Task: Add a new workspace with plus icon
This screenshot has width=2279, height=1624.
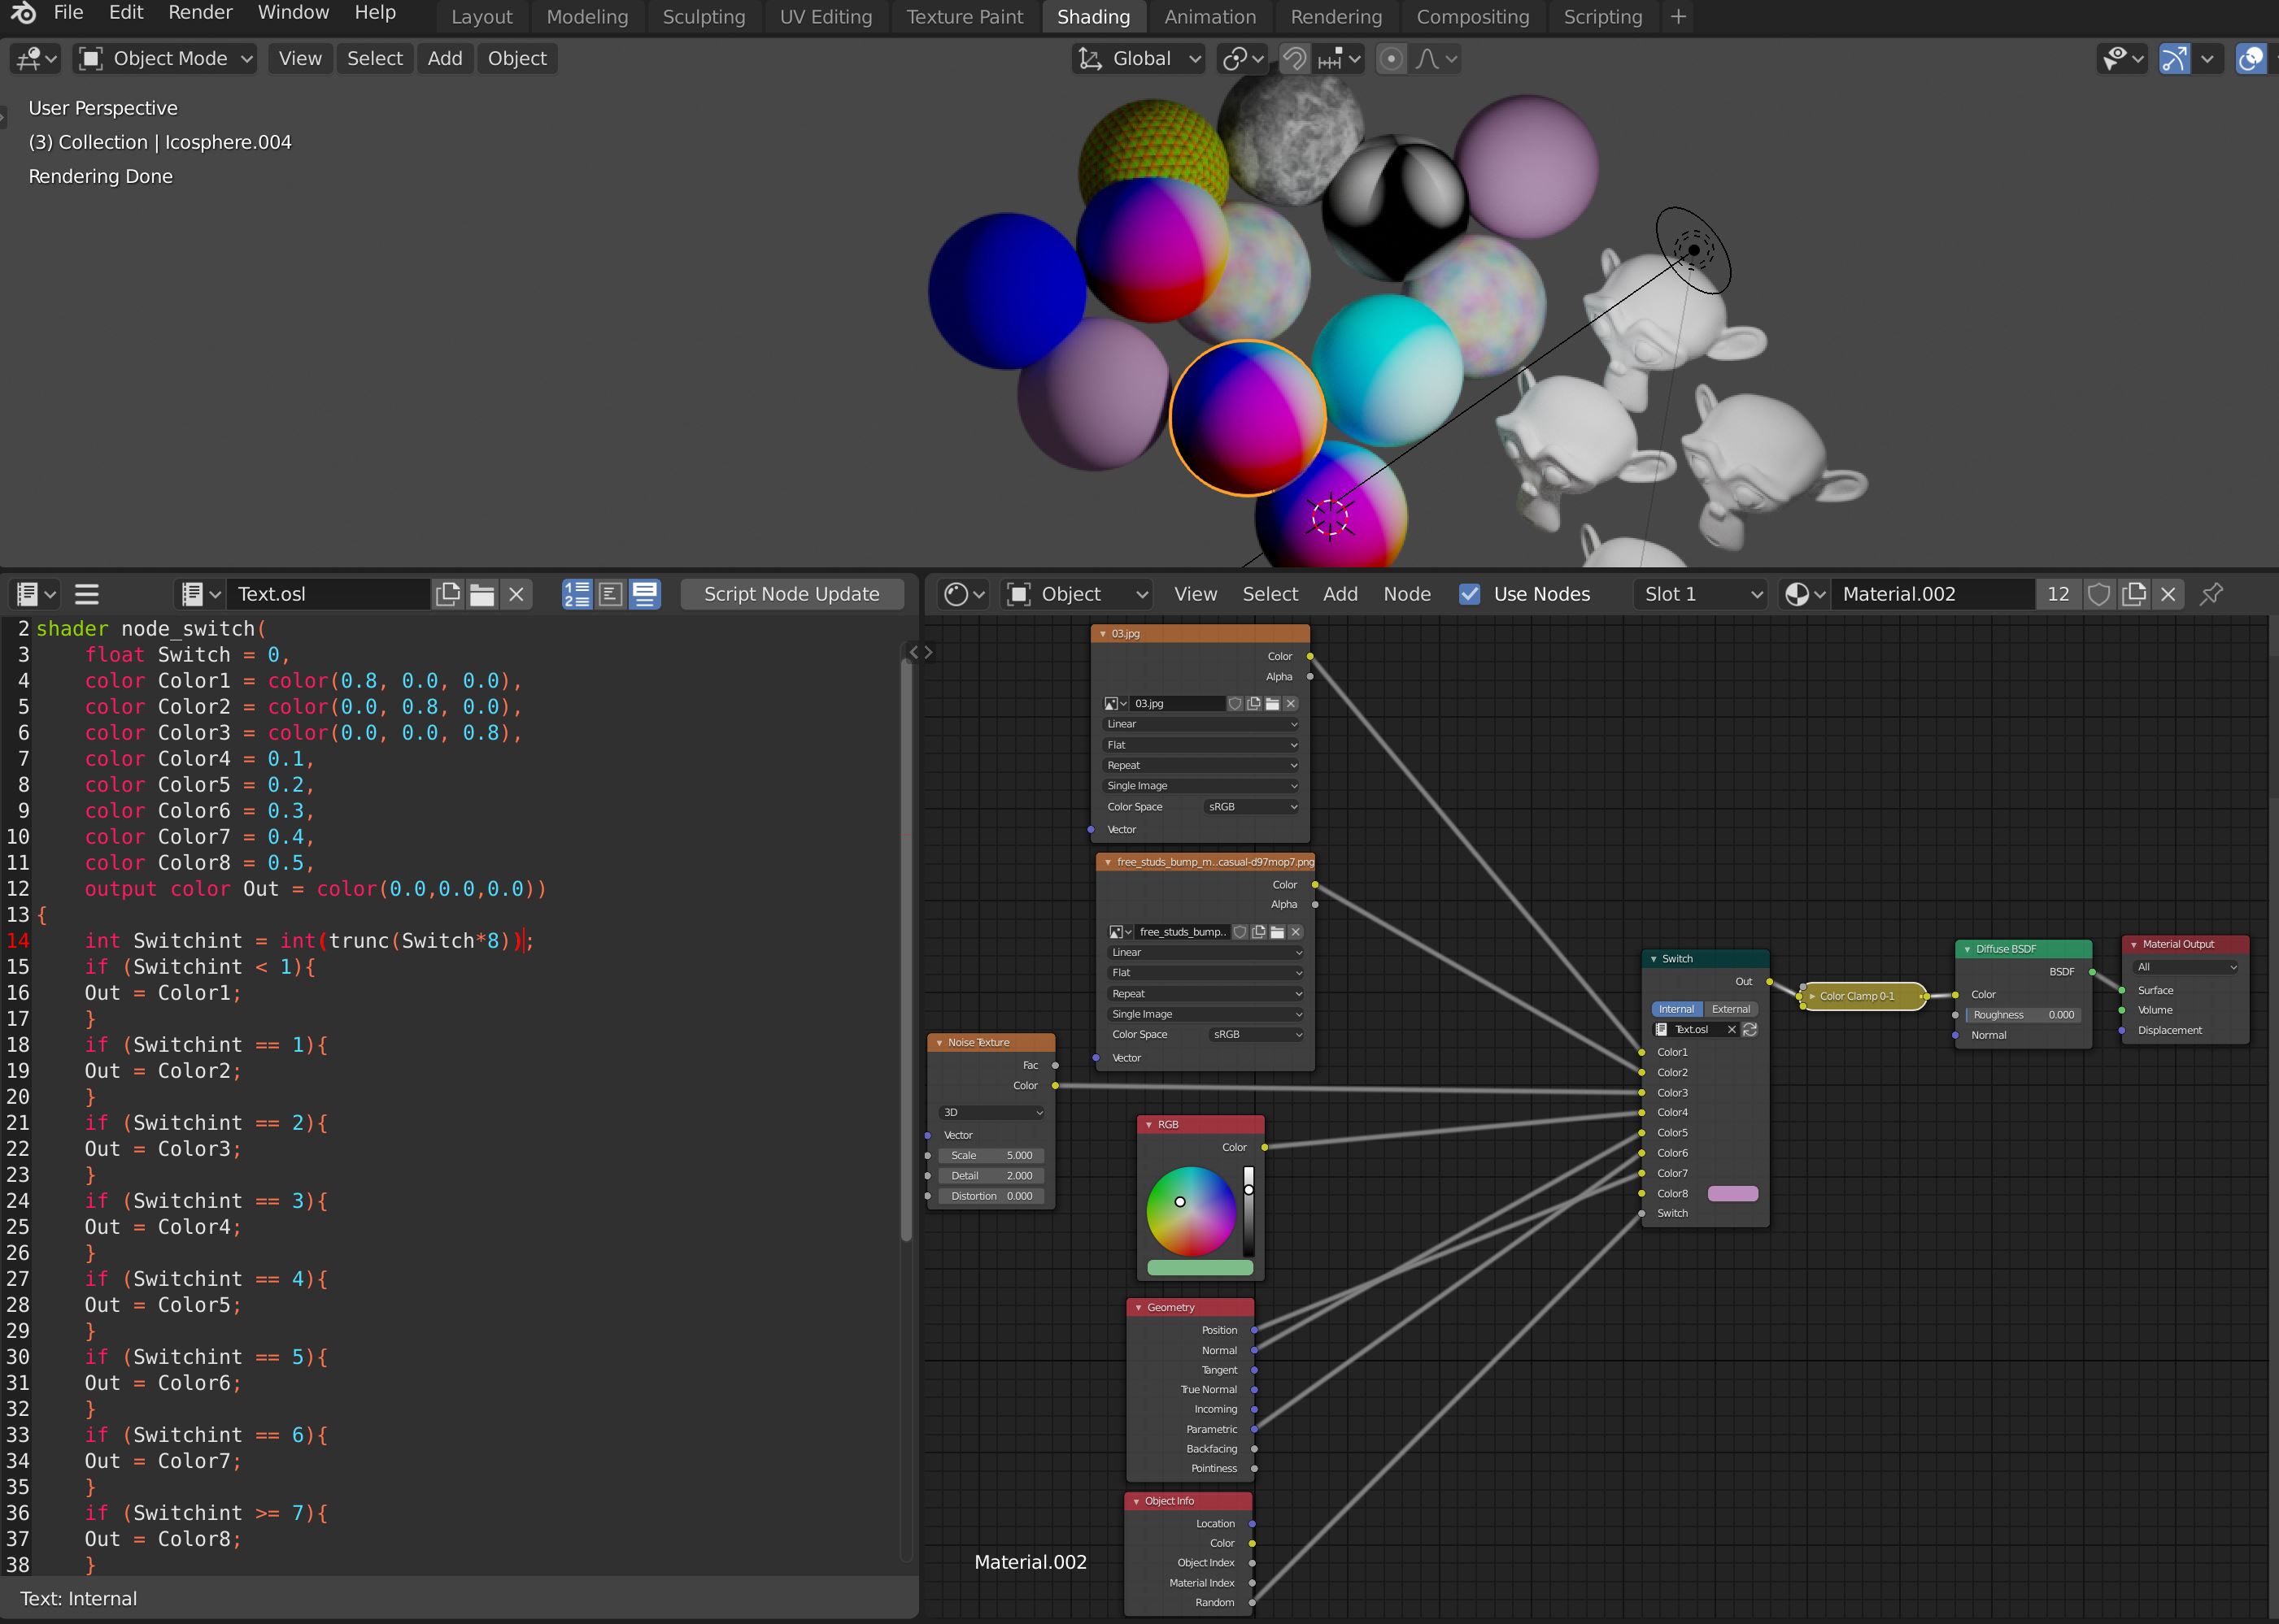Action: pos(1679,17)
